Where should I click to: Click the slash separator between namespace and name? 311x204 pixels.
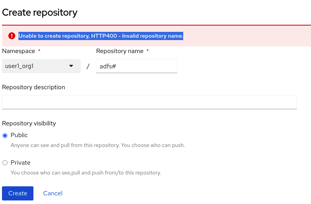[x=88, y=66]
